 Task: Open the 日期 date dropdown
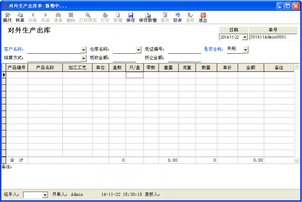(x=245, y=37)
